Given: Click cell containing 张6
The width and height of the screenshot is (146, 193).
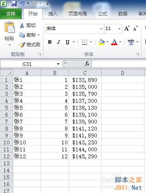Looking at the screenshot, I should point(27,115).
